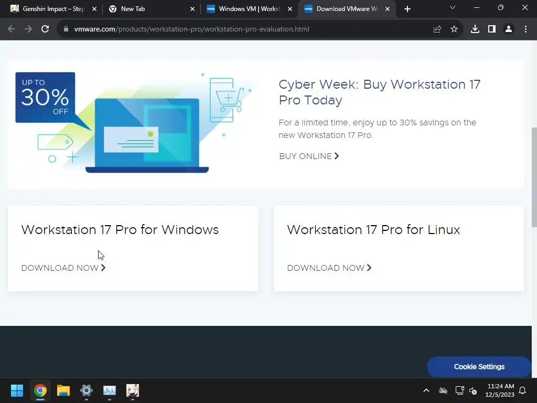Close the Download VMware tab
Viewport: 537px width, 403px height.
(388, 9)
